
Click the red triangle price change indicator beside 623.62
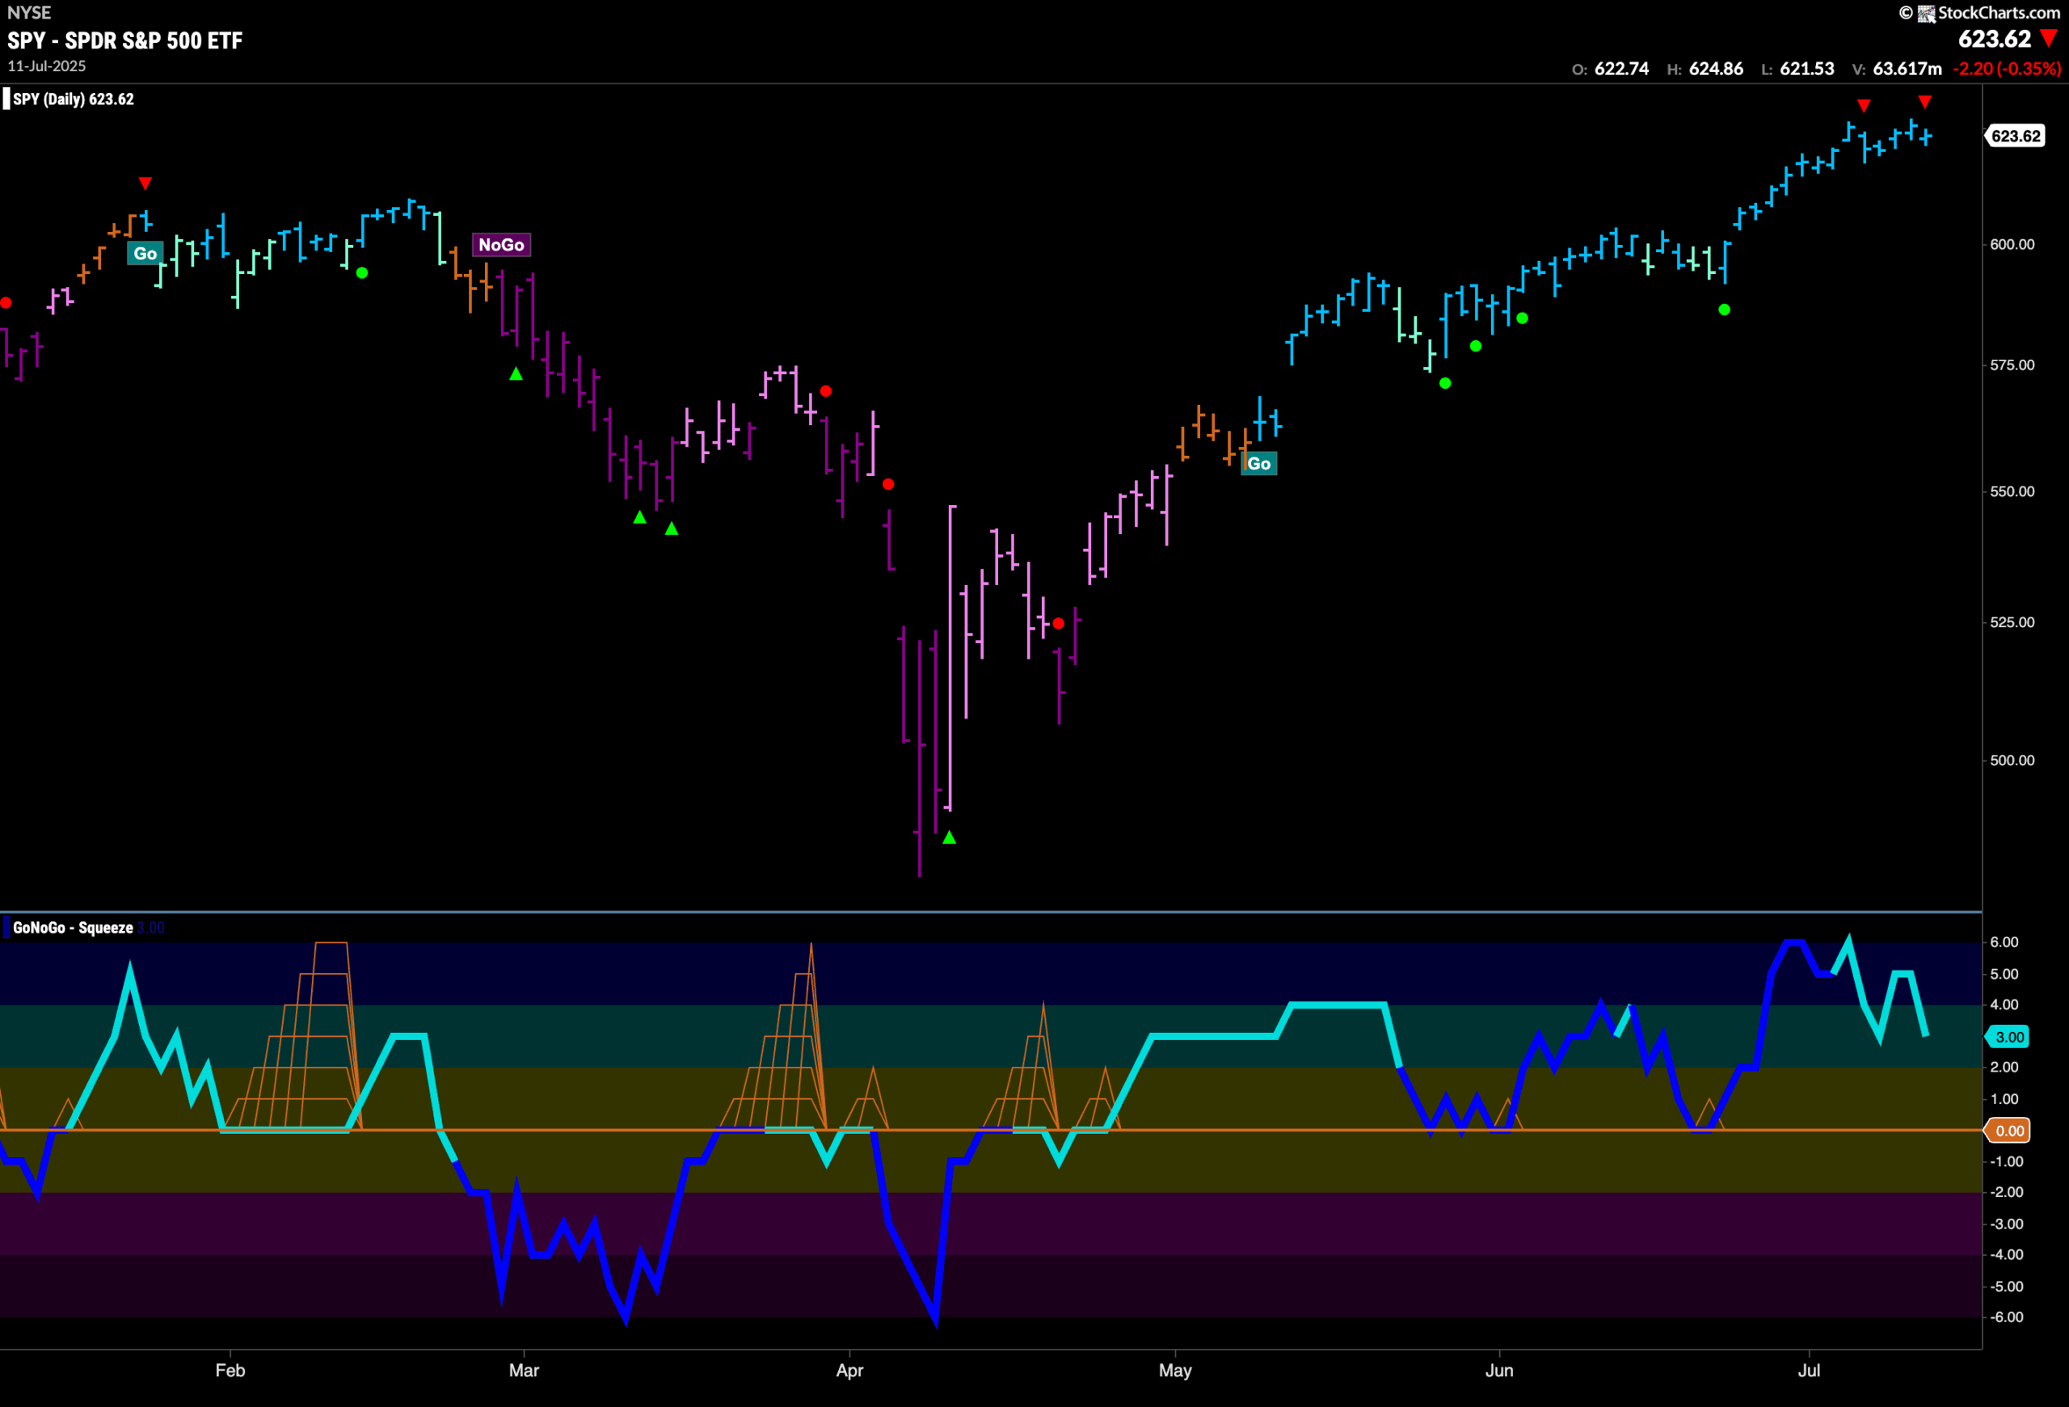pyautogui.click(x=2048, y=39)
